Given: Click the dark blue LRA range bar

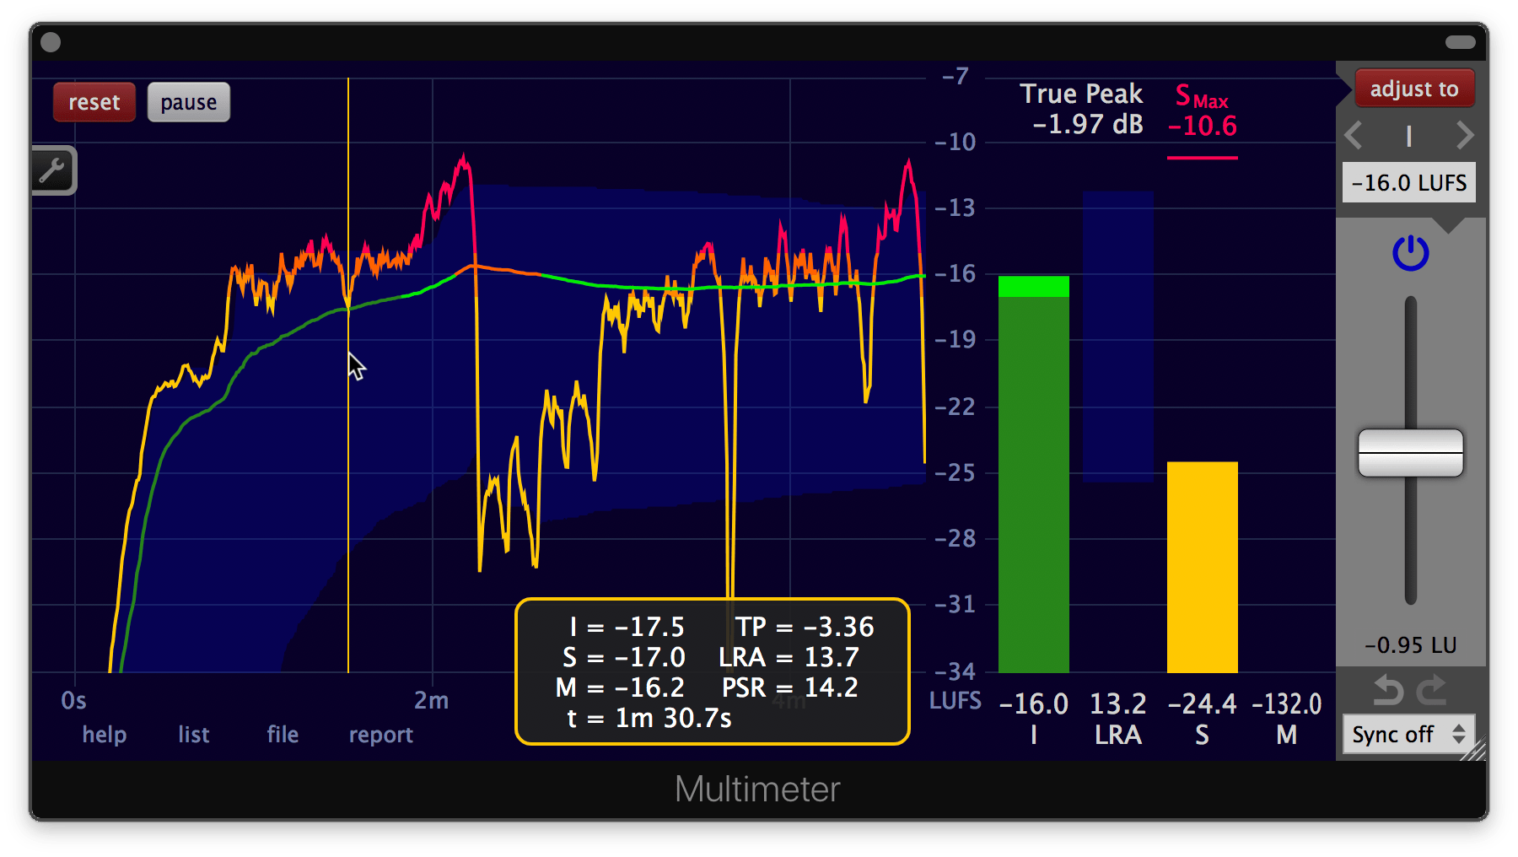Looking at the screenshot, I should 1118,337.
